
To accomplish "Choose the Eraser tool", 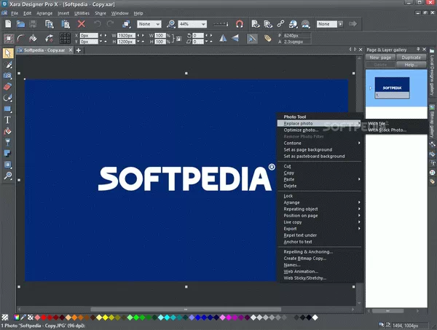I will [8, 86].
